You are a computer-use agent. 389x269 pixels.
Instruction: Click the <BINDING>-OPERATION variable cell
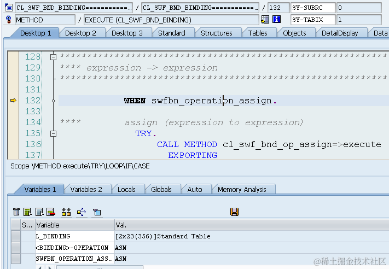(74, 248)
